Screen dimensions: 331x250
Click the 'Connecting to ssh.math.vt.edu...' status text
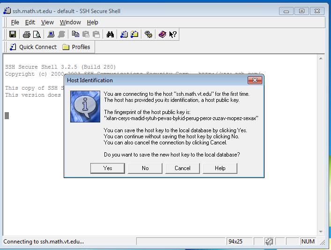tap(44, 242)
